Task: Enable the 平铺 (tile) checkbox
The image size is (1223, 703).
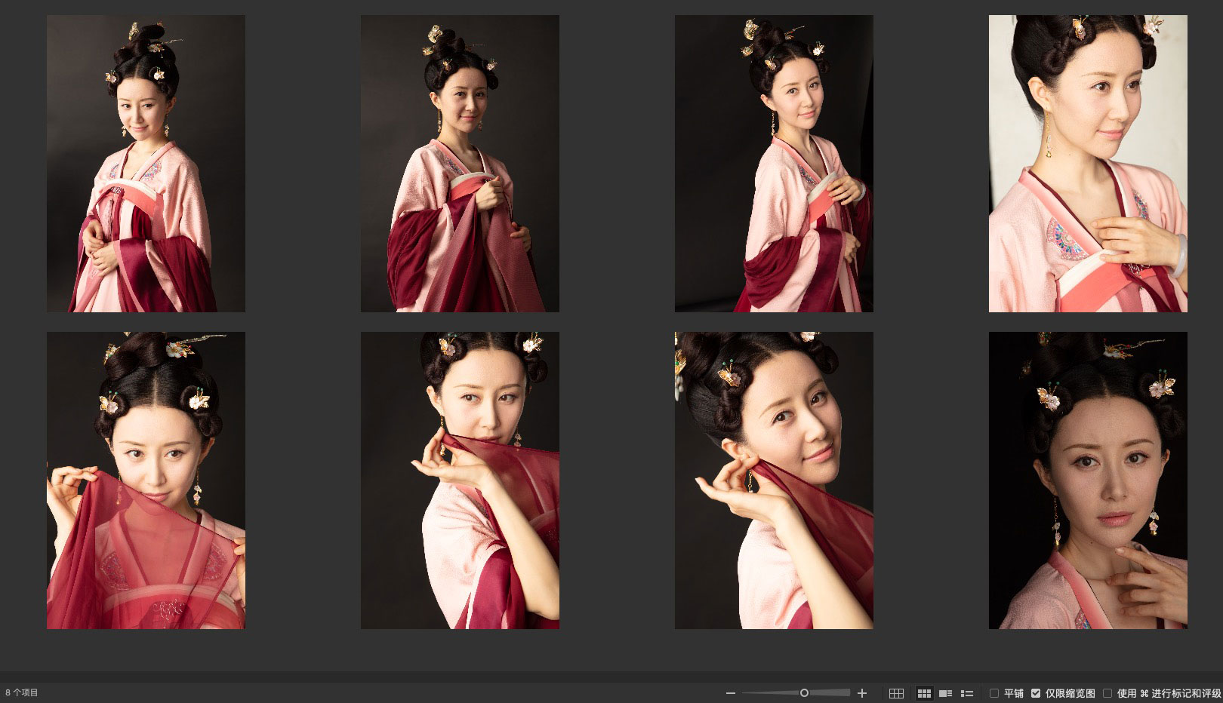Action: [994, 693]
